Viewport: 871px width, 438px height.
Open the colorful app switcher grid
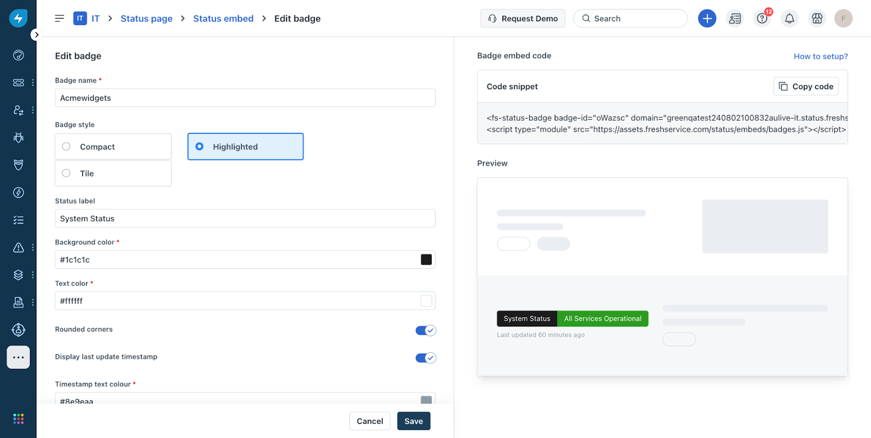[x=19, y=418]
